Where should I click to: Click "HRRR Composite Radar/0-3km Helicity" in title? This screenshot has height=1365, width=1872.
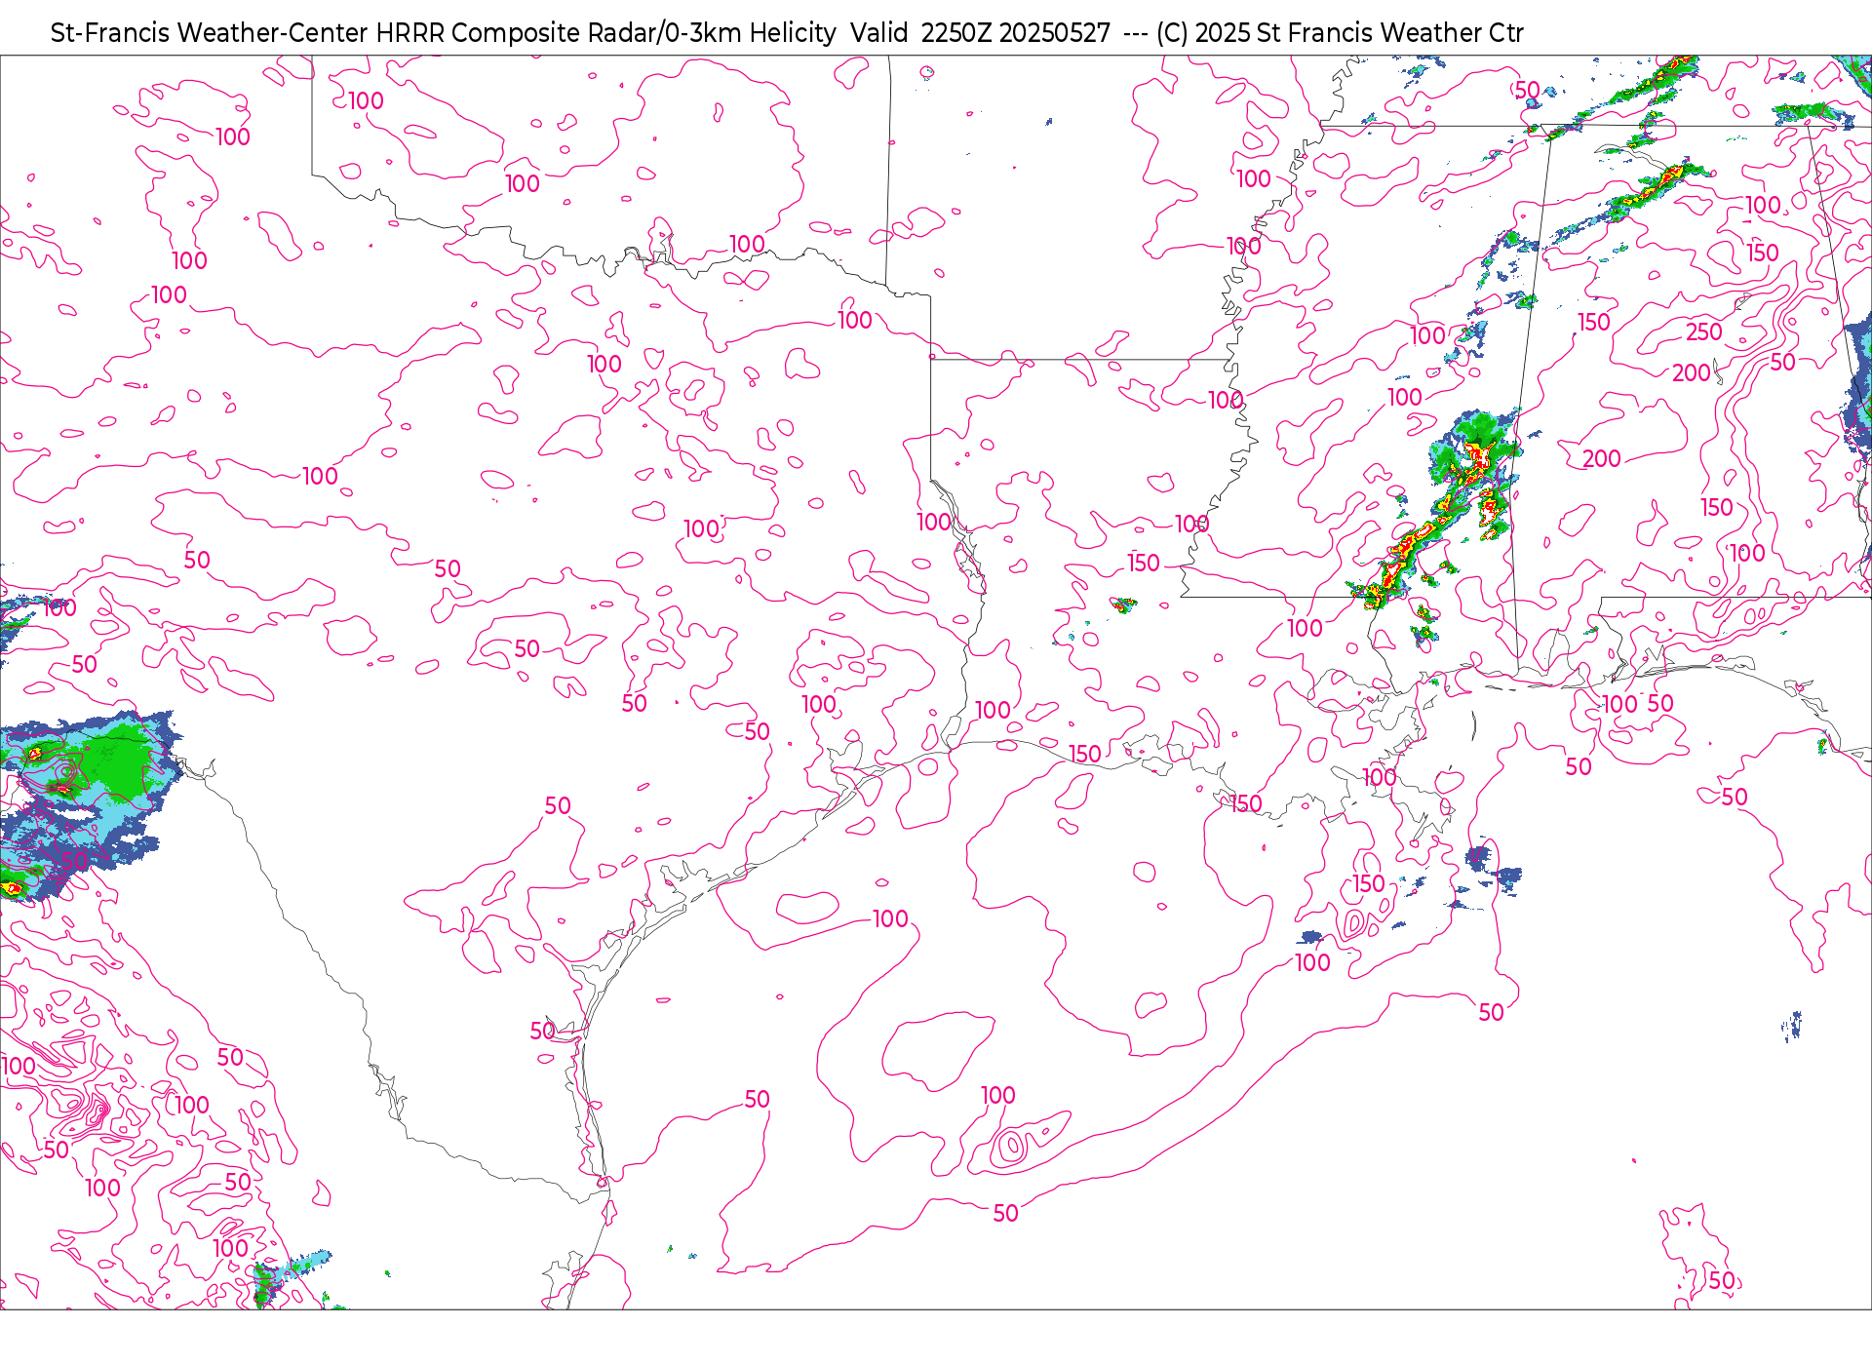tap(606, 33)
